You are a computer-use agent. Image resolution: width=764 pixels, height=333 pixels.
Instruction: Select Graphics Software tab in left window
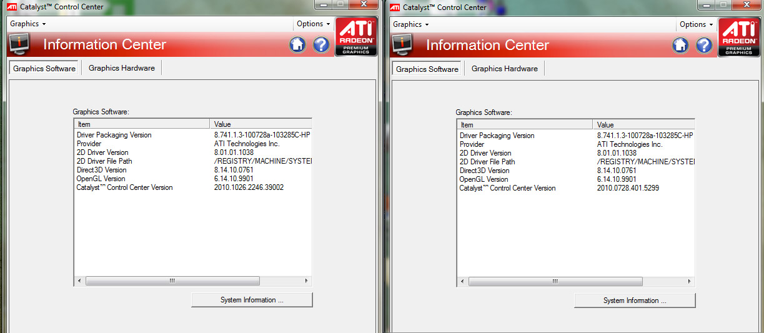pos(44,68)
